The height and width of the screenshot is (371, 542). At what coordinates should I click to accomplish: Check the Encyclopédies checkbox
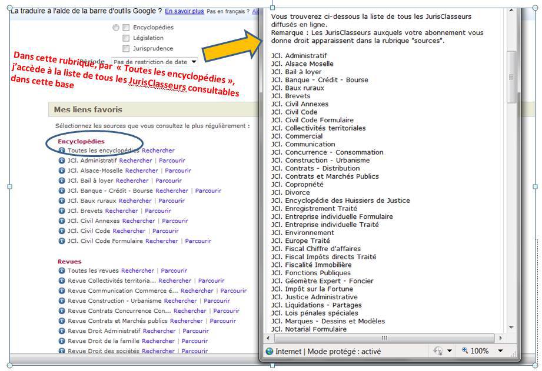coord(125,28)
